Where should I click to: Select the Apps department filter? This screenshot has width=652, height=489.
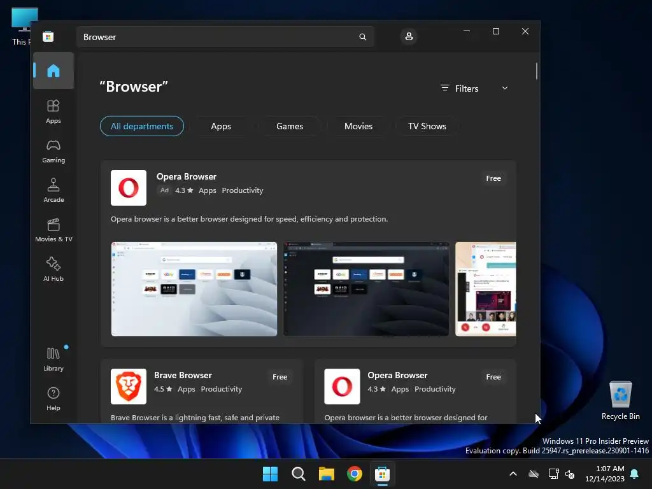tap(221, 126)
